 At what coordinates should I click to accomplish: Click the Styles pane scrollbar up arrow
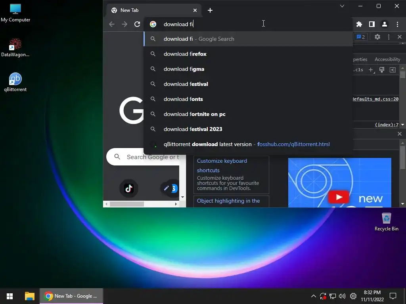click(402, 68)
